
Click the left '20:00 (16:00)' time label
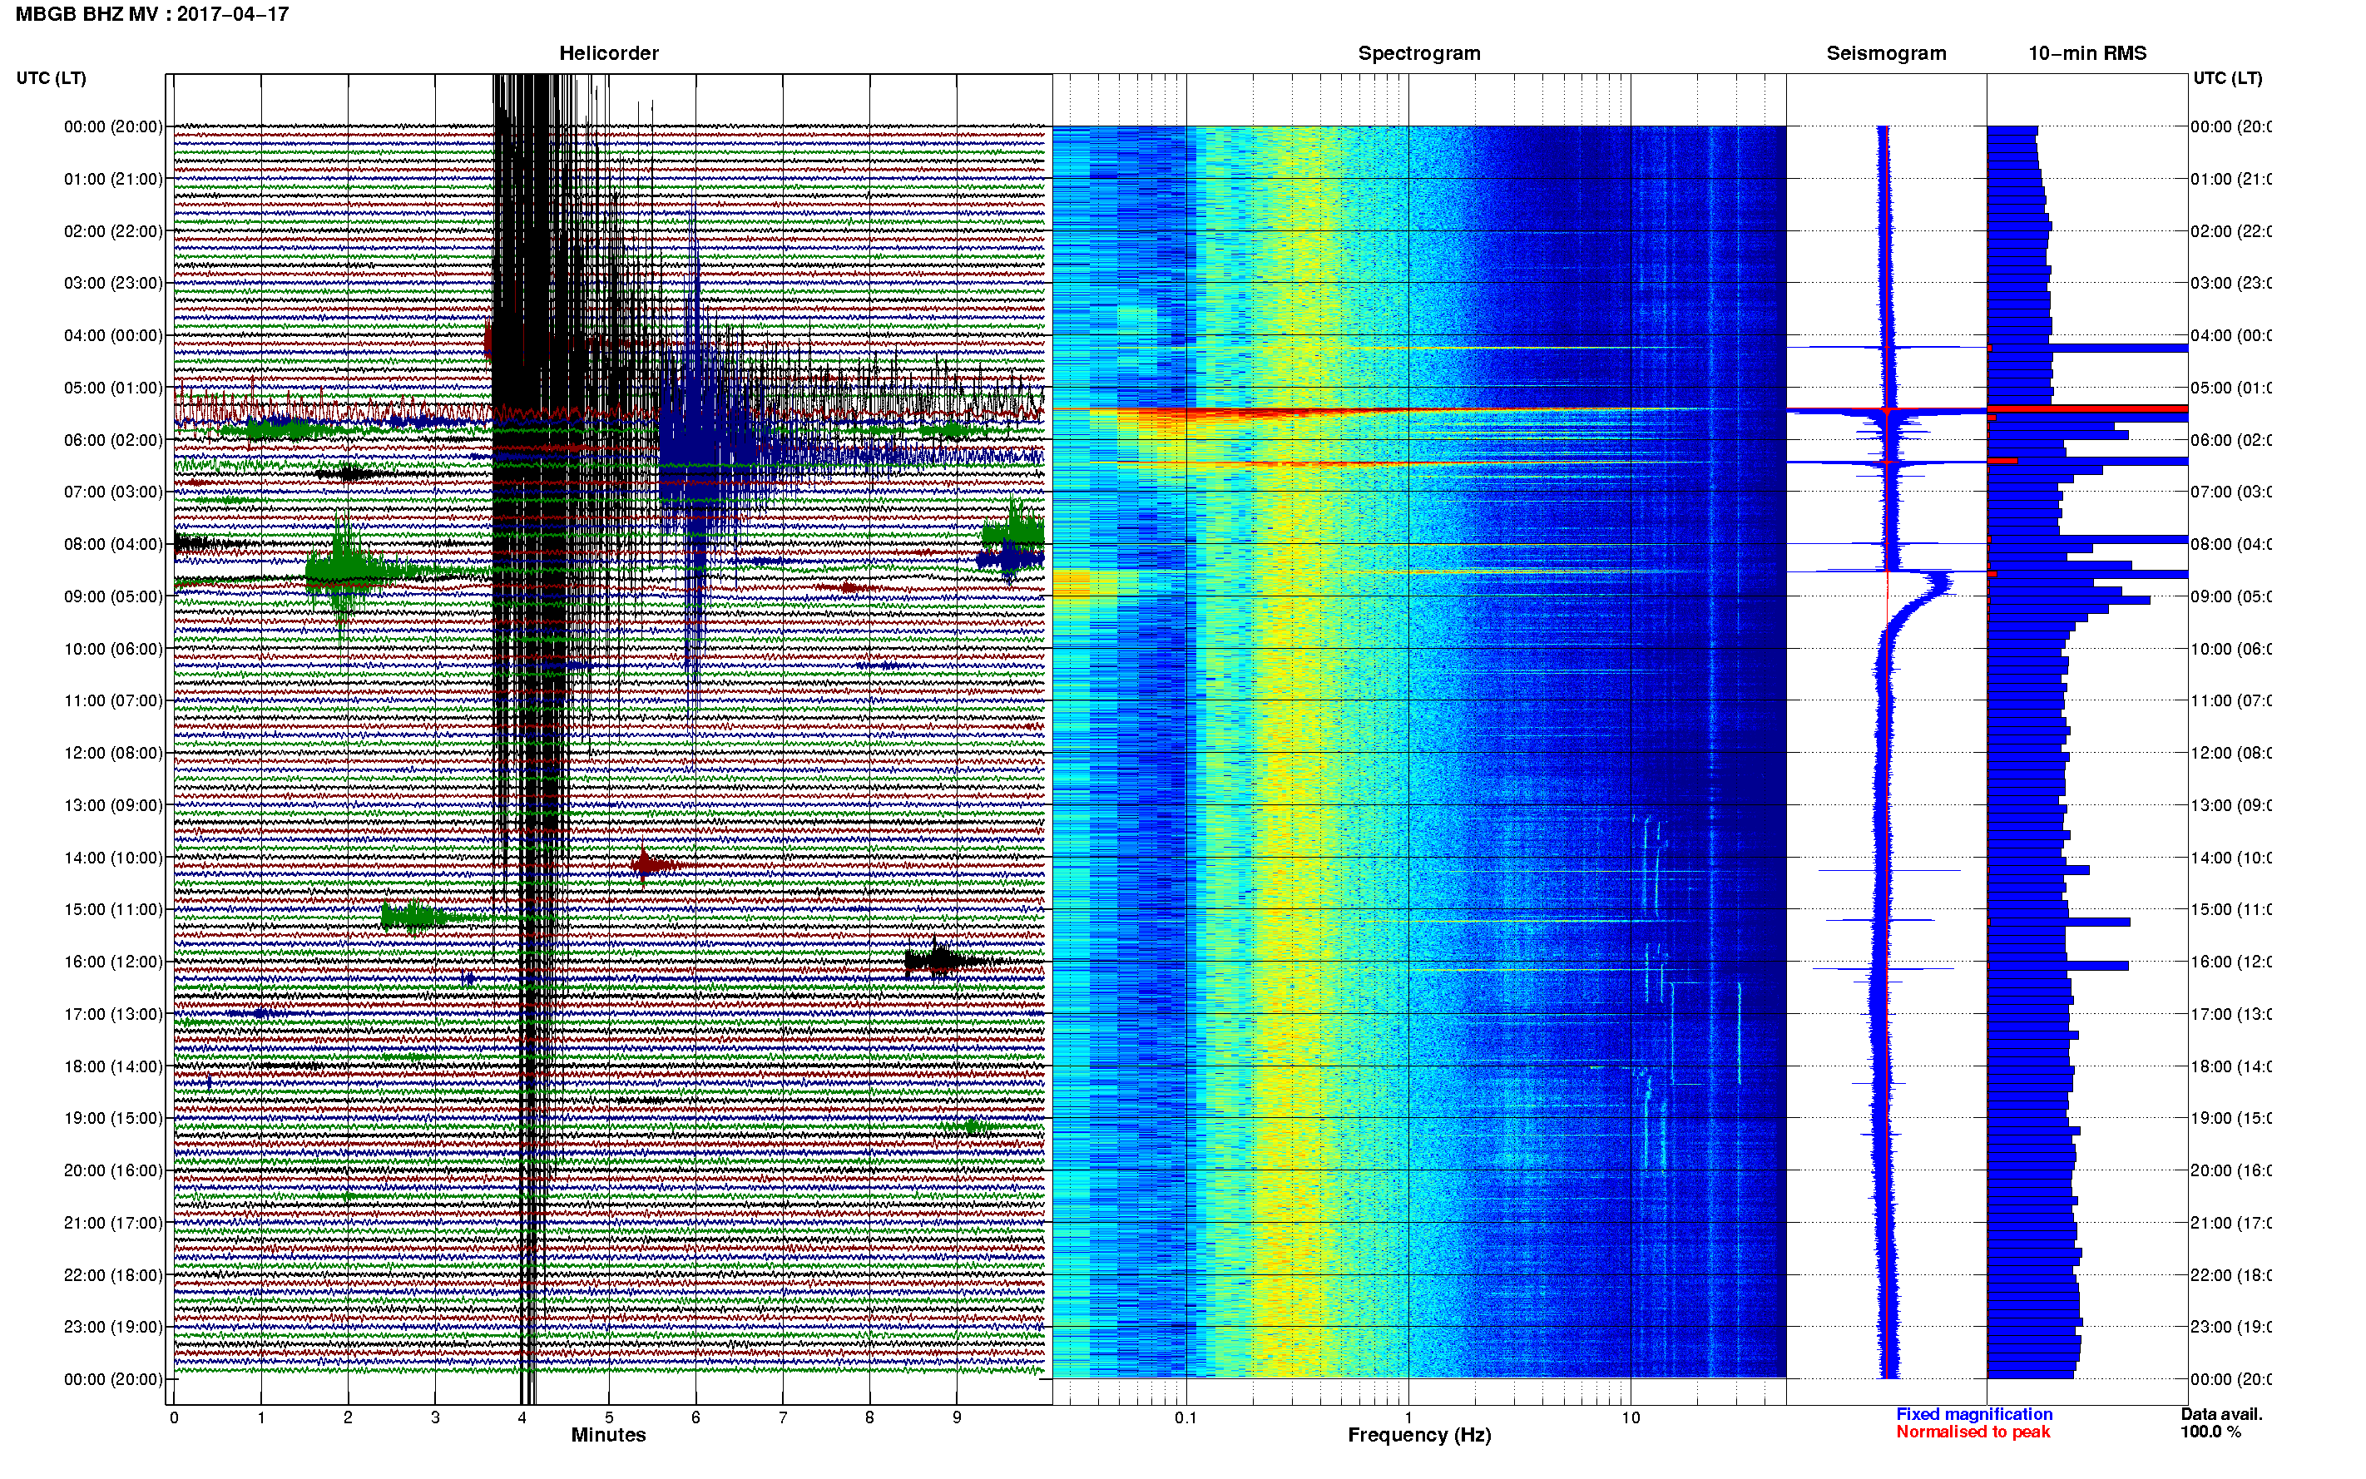[x=113, y=1170]
